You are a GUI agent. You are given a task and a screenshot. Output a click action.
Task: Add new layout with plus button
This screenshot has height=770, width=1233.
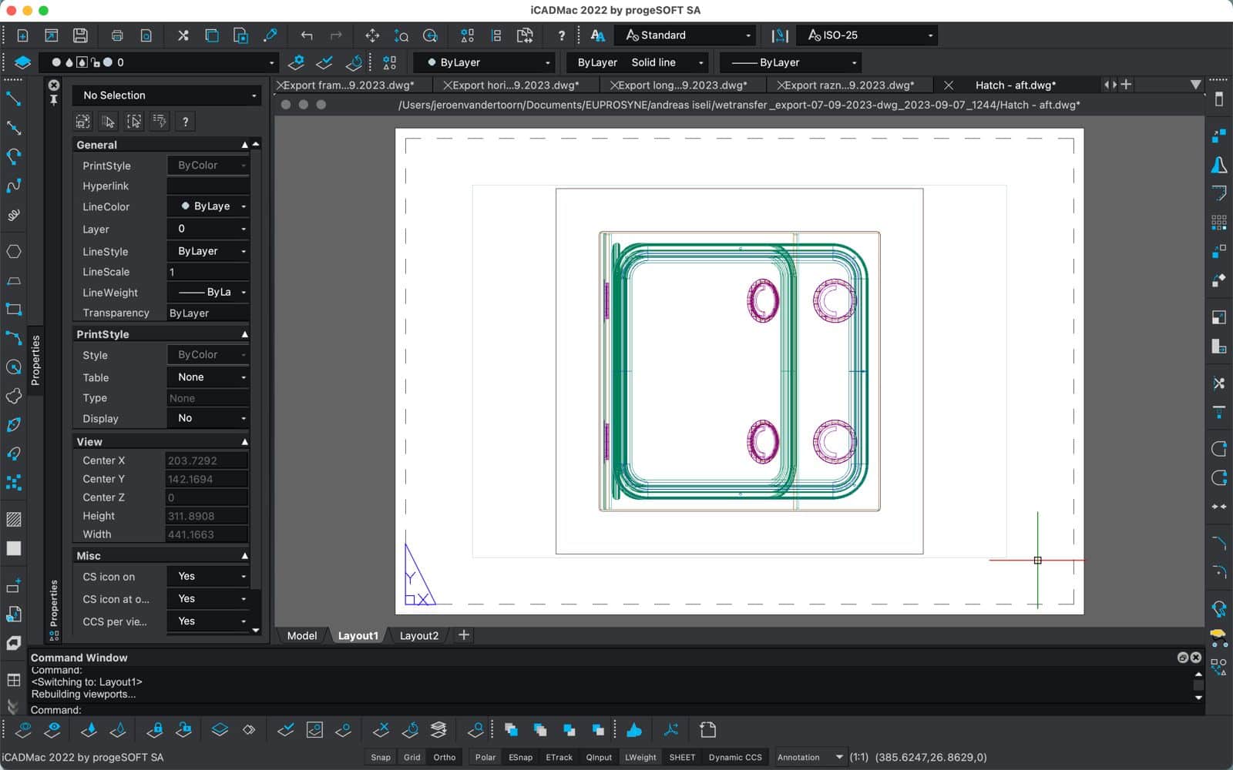pyautogui.click(x=463, y=635)
